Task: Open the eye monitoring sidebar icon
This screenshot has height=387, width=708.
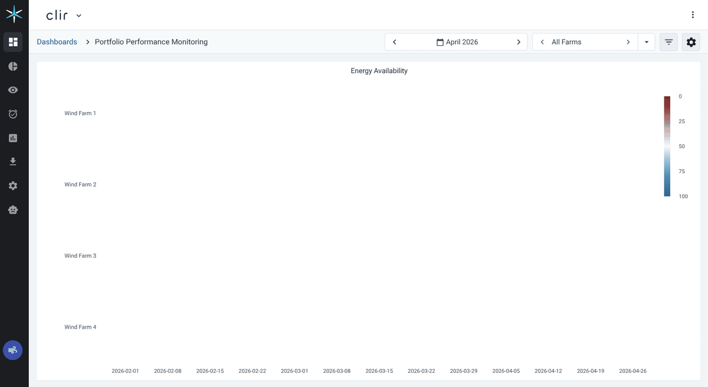Action: coord(13,90)
